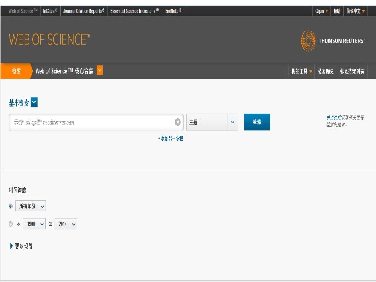Open the 基本检索 search type dropdown
This screenshot has height=282, width=376.
tap(34, 102)
